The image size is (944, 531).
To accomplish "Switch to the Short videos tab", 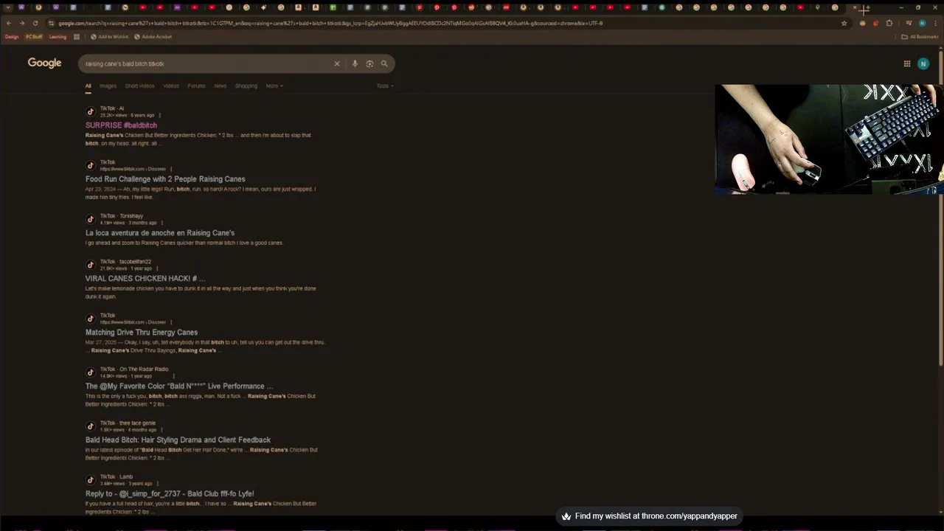I will pyautogui.click(x=139, y=86).
